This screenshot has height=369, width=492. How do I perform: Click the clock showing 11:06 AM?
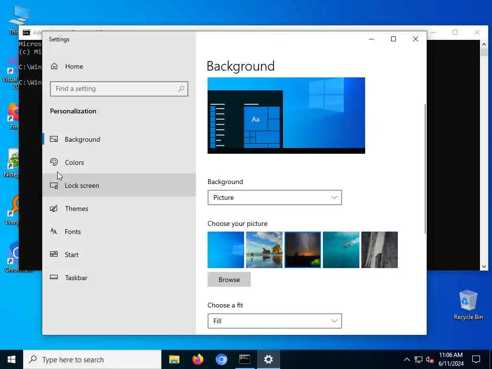(x=451, y=359)
